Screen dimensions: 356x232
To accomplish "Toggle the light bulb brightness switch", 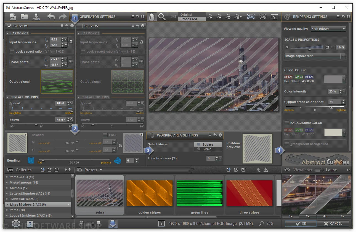I will [x=90, y=223].
